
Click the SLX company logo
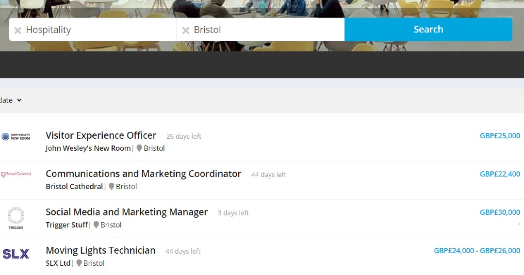click(x=16, y=254)
